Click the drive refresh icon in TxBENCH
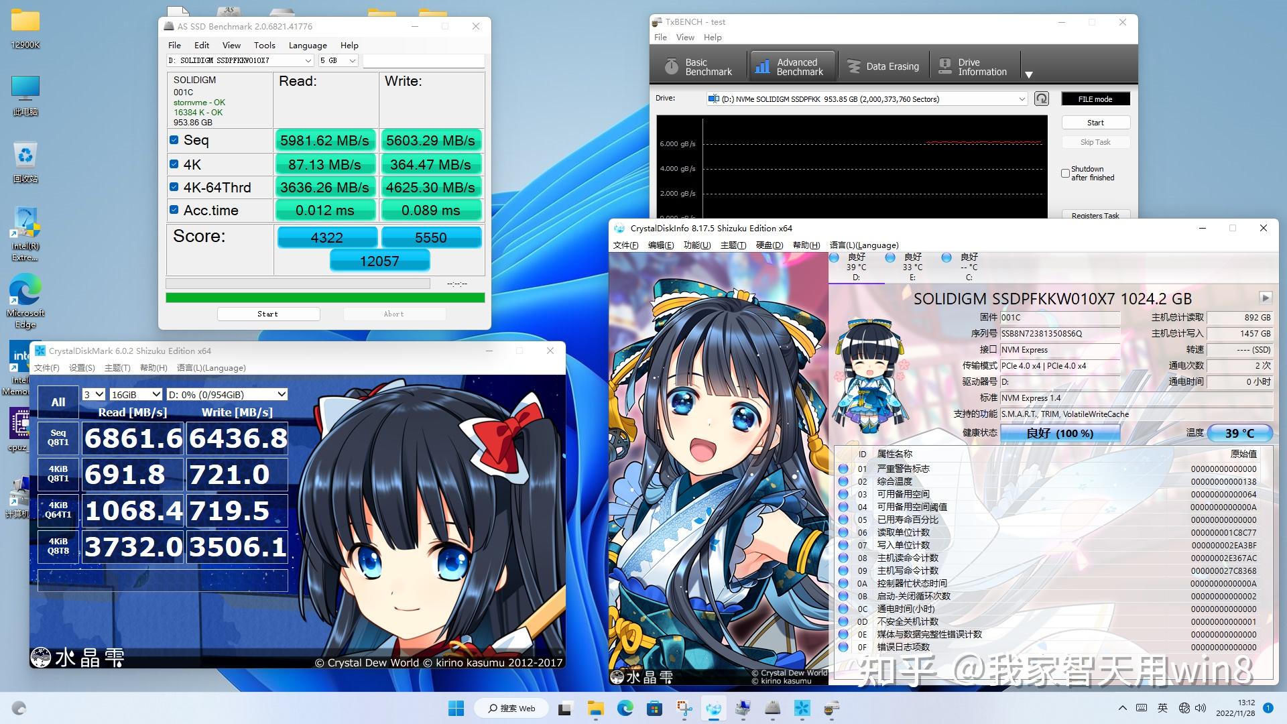 click(1041, 98)
